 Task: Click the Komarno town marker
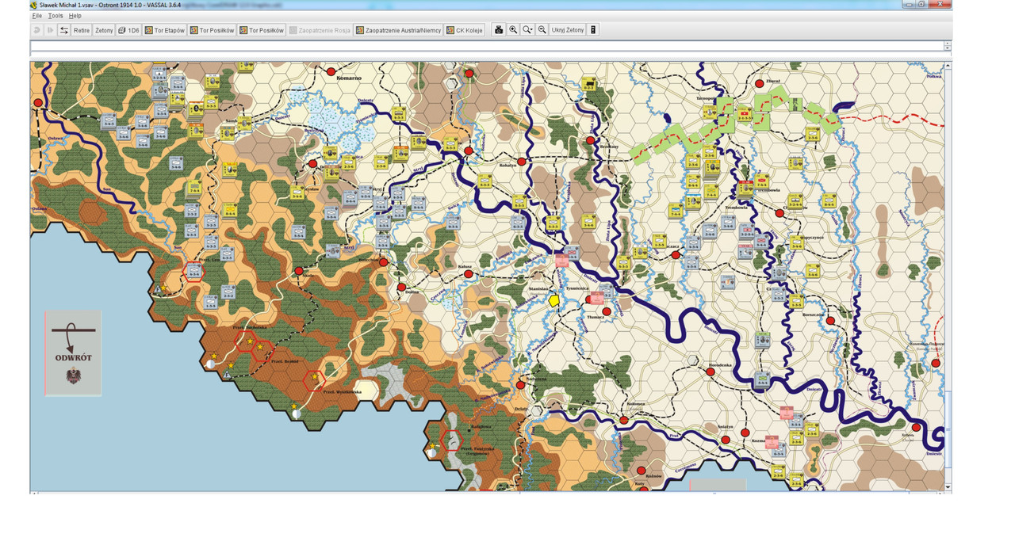(x=331, y=72)
